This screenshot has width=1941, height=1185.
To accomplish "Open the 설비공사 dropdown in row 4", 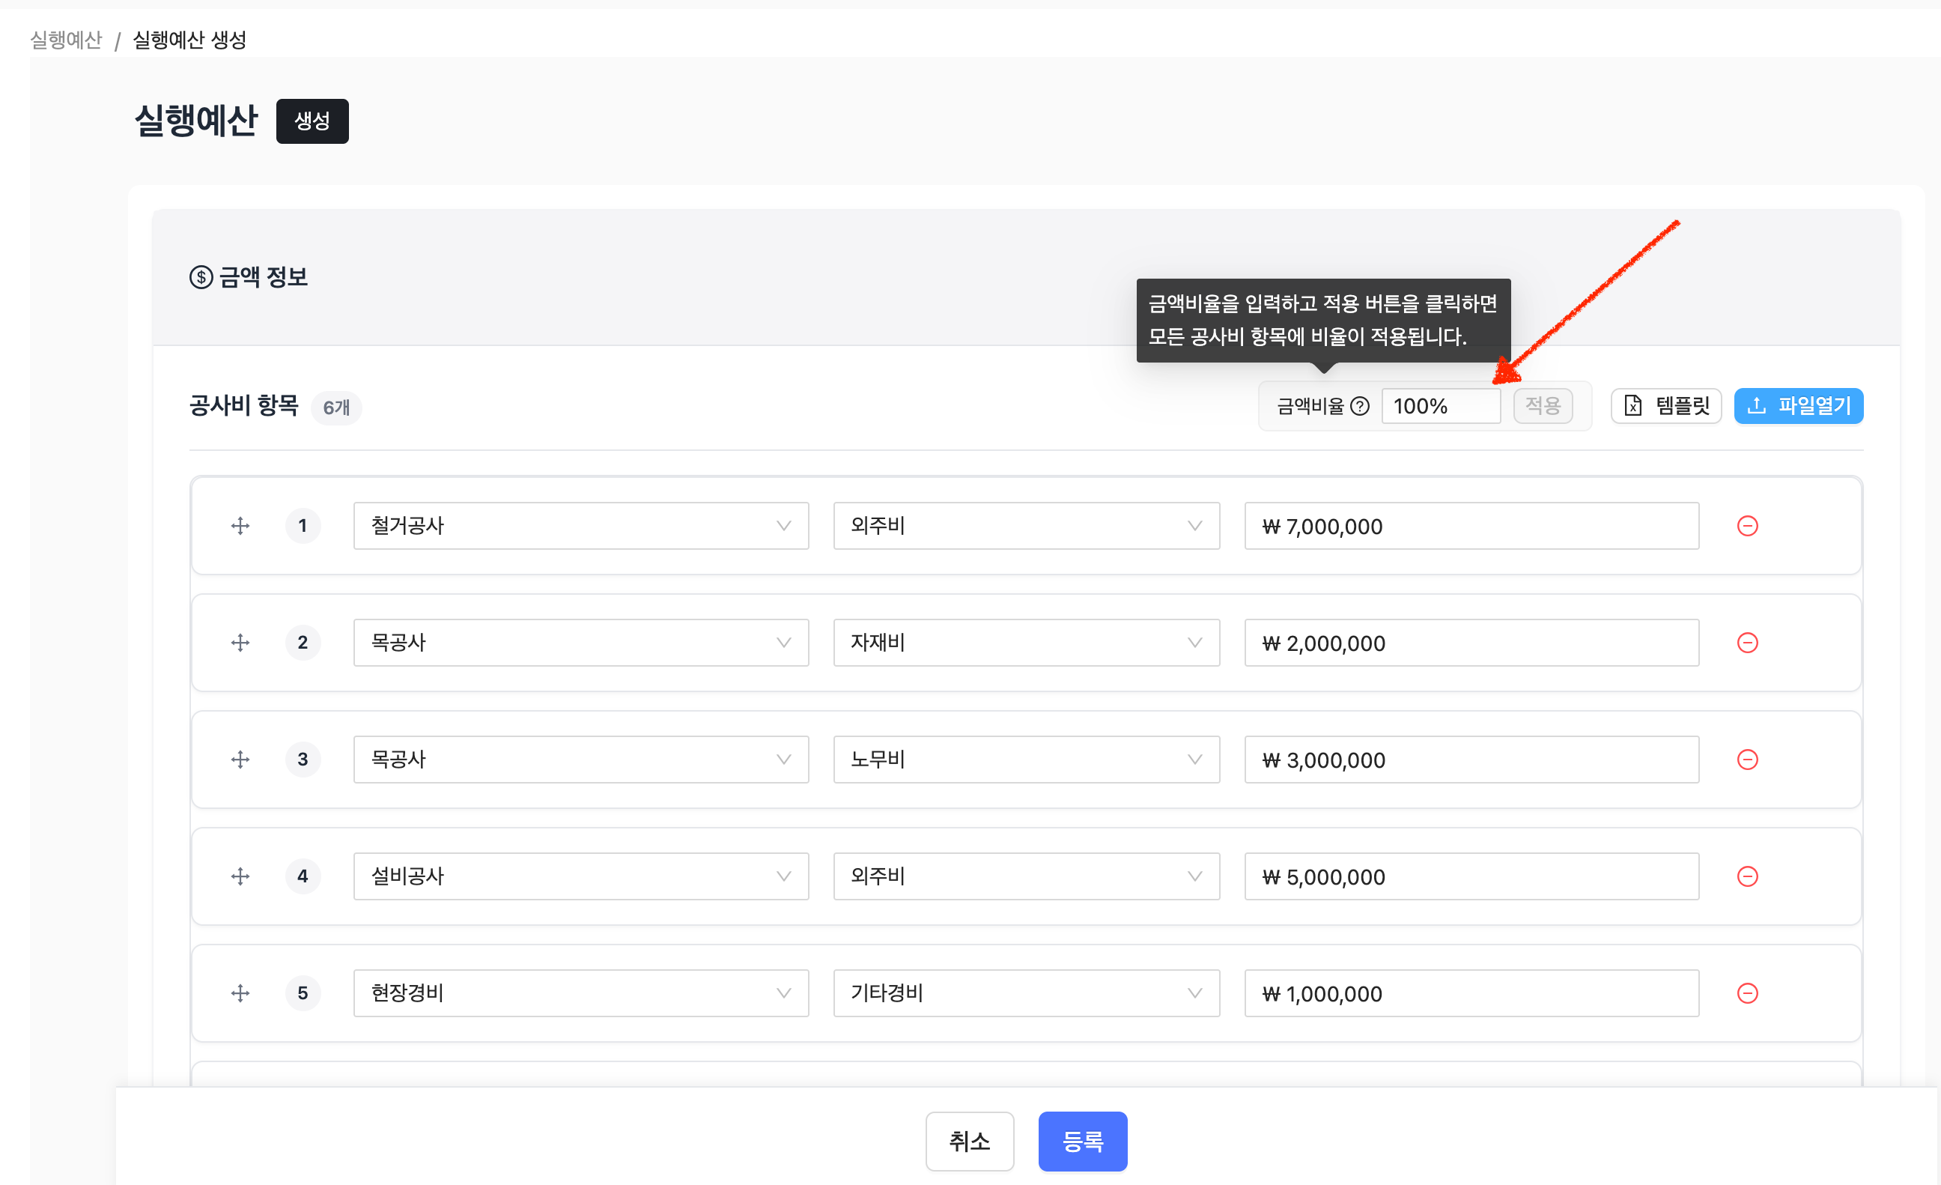I will (580, 876).
